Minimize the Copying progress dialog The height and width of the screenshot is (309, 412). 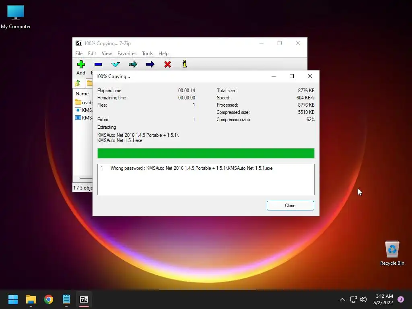(274, 76)
